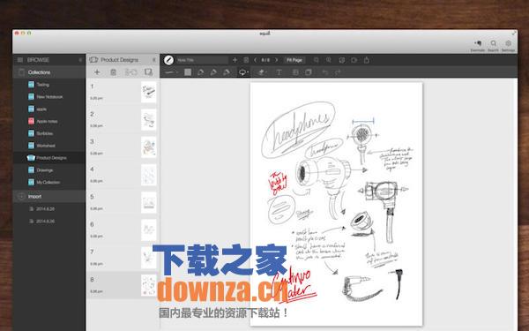Image resolution: width=529 pixels, height=331 pixels.
Task: Open the Apple notes notebook
Action: [48, 121]
